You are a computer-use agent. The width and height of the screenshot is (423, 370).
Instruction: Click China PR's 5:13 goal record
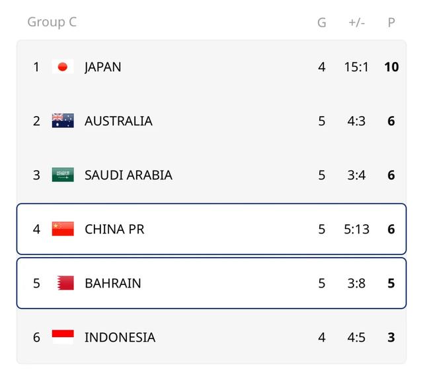(x=356, y=229)
